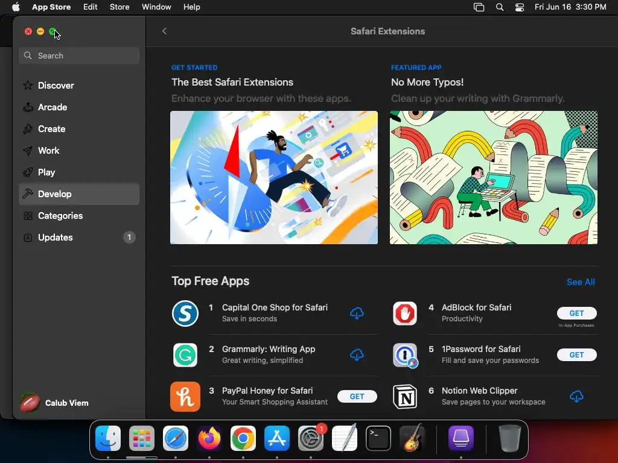Open Grammarly app icon
The width and height of the screenshot is (618, 463).
(x=185, y=355)
